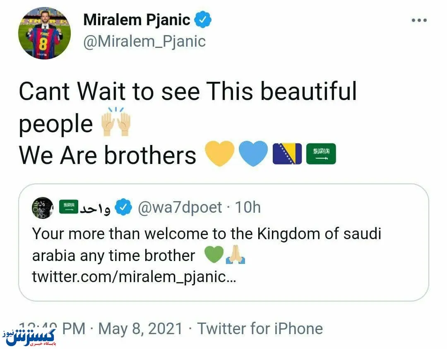
Task: Click the Bosnia flag emoji
Action: pos(287,153)
